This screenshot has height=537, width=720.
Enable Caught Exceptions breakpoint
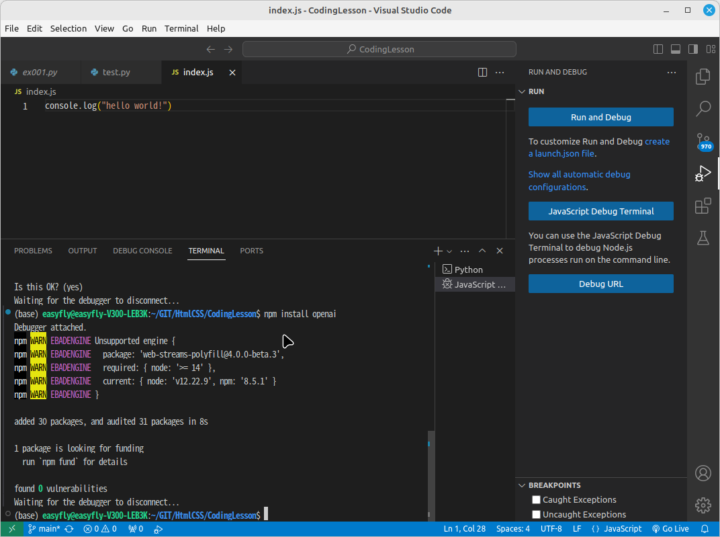coord(536,499)
